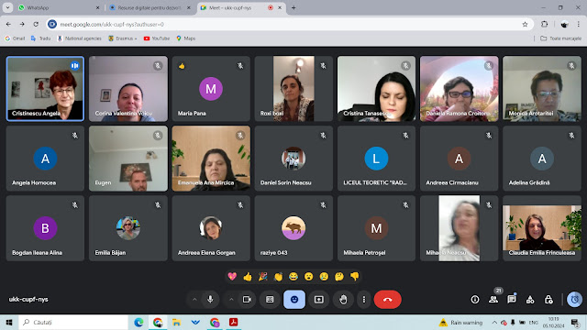587x330 pixels.
Task: Raise hand with the hand button
Action: [x=343, y=300]
